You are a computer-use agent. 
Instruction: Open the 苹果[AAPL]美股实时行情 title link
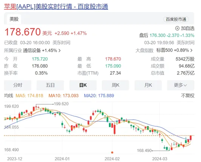[x=56, y=6]
